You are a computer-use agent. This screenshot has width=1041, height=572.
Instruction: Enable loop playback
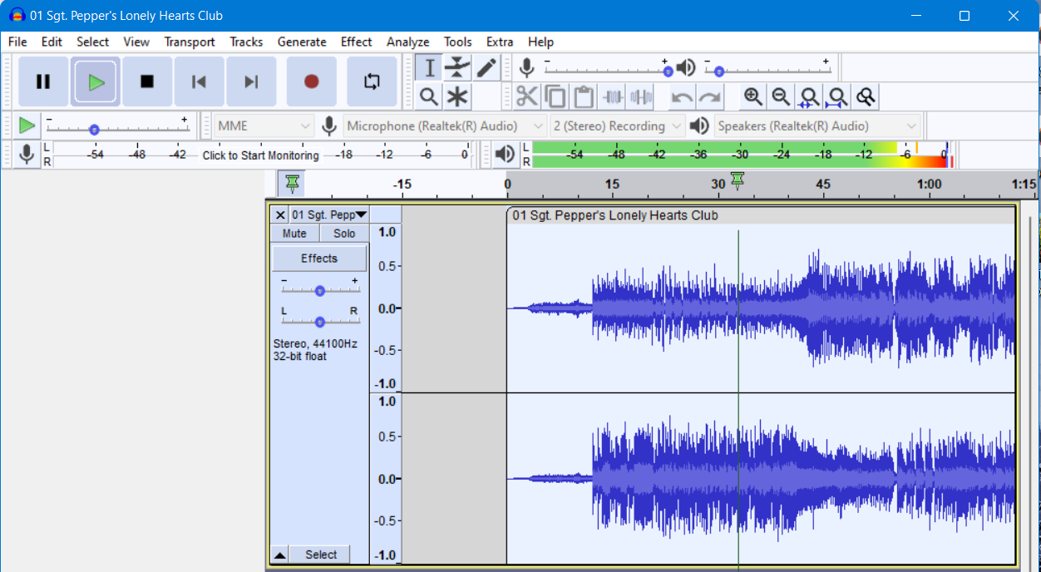372,81
